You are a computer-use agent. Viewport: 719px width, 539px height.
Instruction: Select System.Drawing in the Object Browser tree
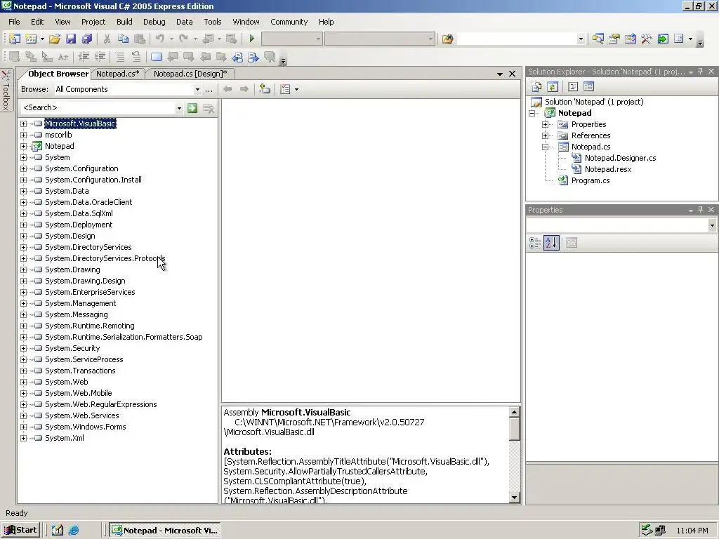pos(72,270)
